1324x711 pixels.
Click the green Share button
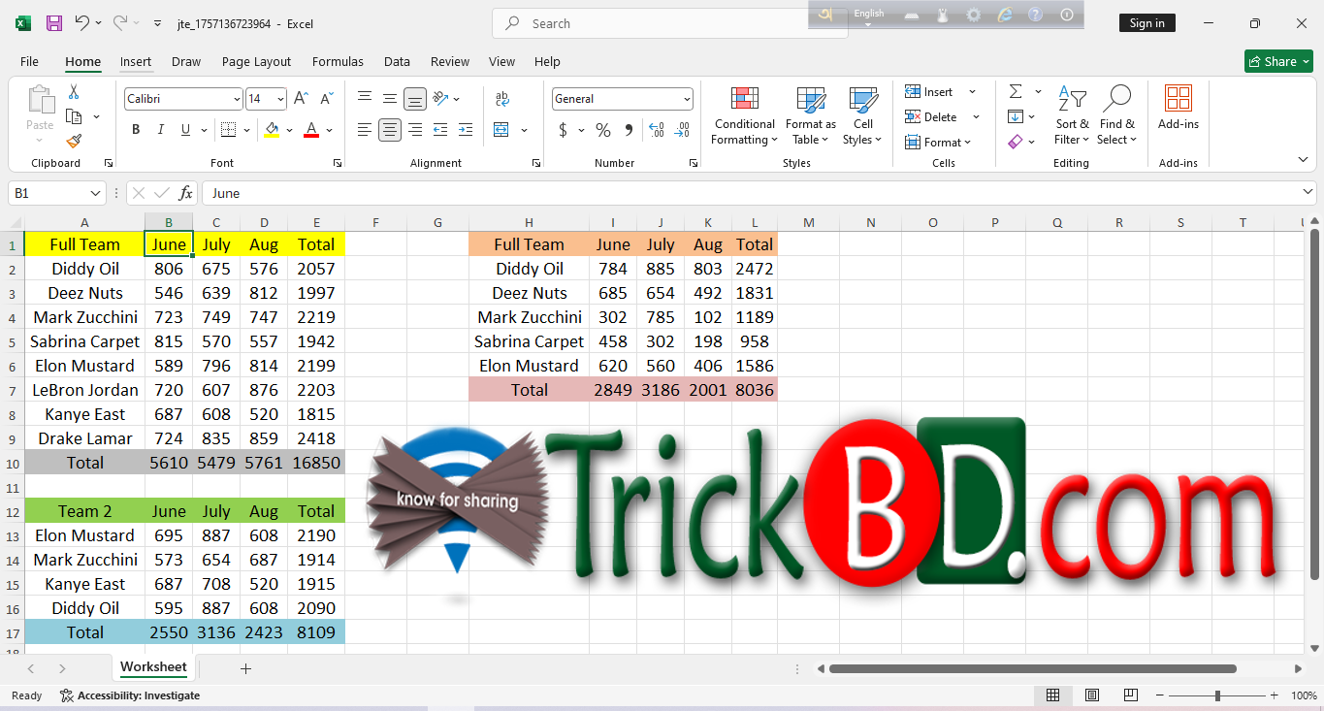1277,61
